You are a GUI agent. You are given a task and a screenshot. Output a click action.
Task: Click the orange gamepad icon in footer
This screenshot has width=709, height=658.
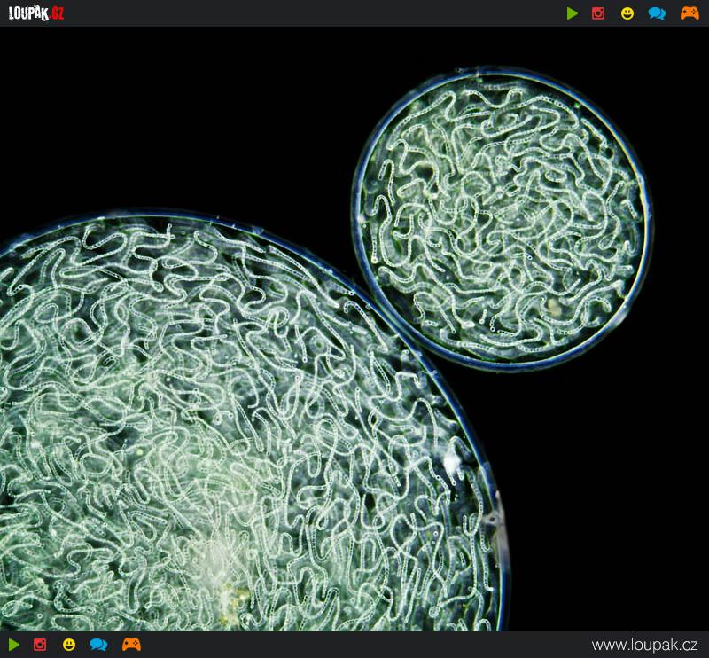131,645
